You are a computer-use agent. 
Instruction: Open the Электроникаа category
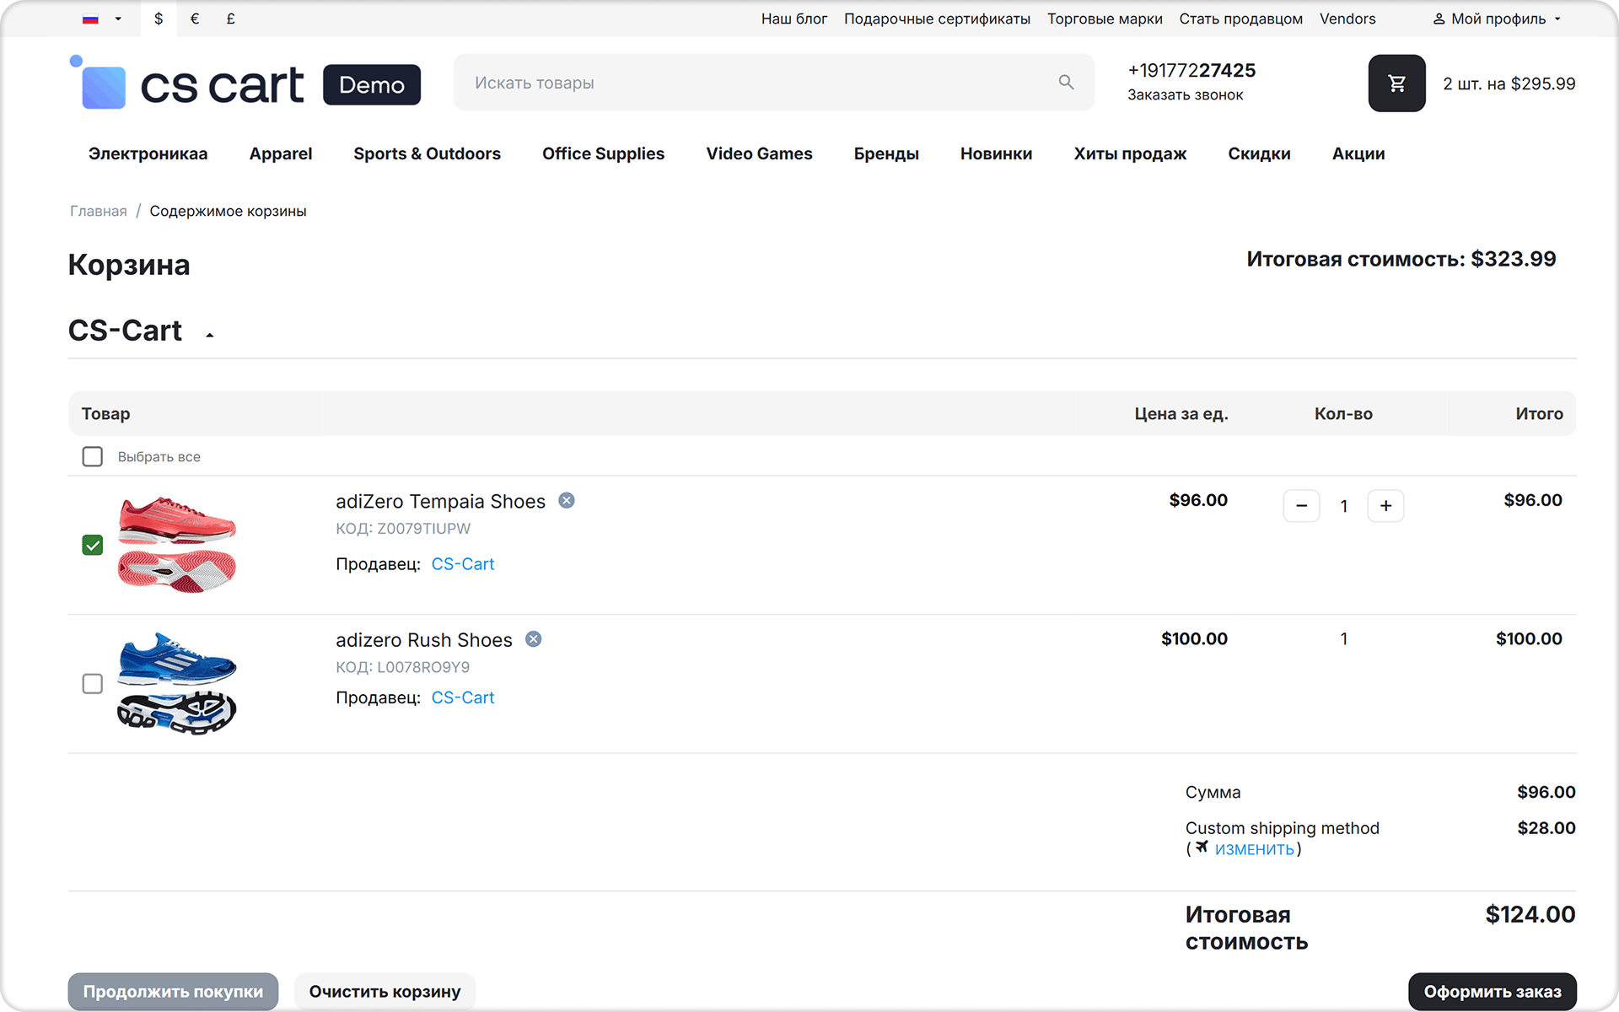coord(148,153)
